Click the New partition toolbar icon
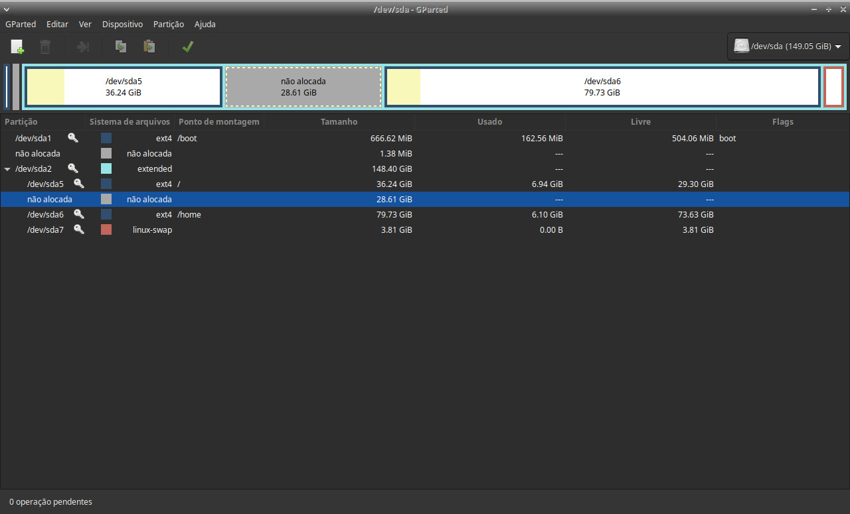 pyautogui.click(x=17, y=47)
